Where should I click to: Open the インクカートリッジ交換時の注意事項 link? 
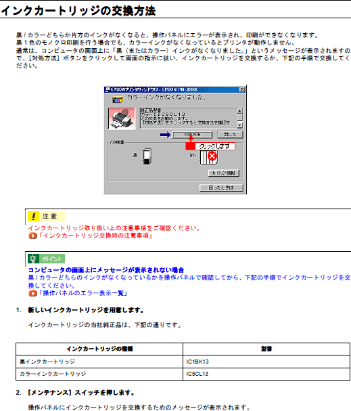pos(96,236)
